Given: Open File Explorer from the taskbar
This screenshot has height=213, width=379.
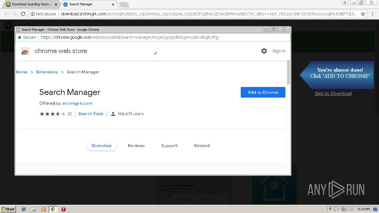Looking at the screenshot, I should point(33,209).
